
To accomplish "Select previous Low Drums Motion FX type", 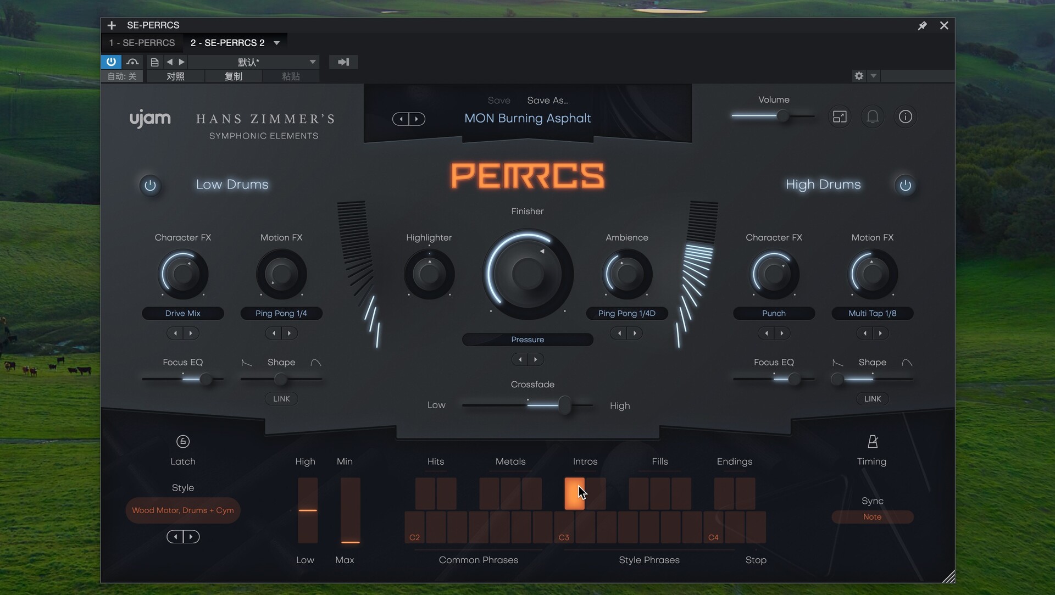I will click(274, 333).
